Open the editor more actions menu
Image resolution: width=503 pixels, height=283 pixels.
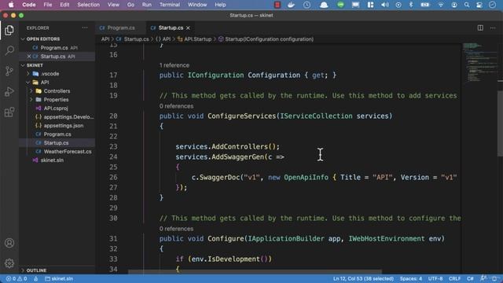click(493, 28)
